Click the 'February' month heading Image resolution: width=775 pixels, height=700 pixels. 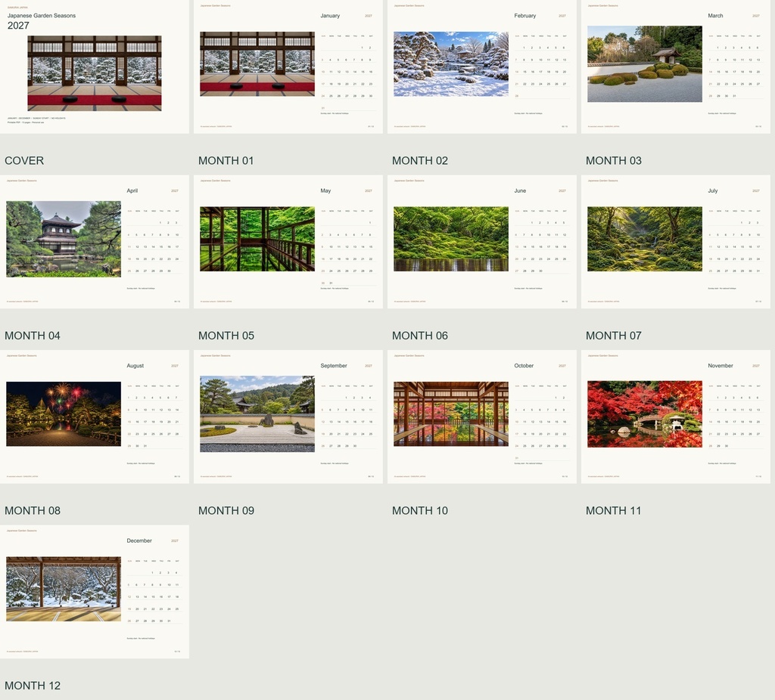[x=525, y=16]
